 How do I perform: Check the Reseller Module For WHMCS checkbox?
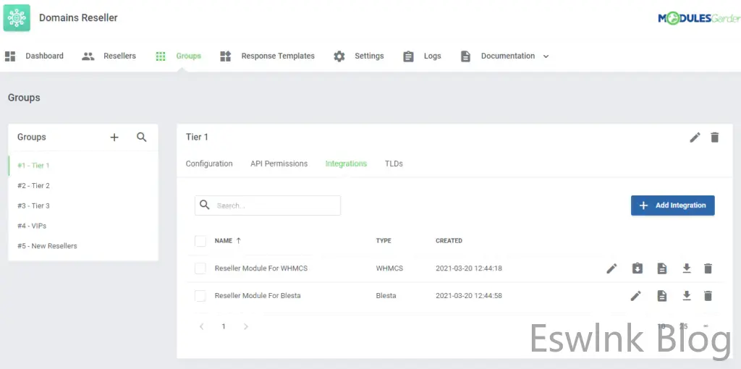200,268
